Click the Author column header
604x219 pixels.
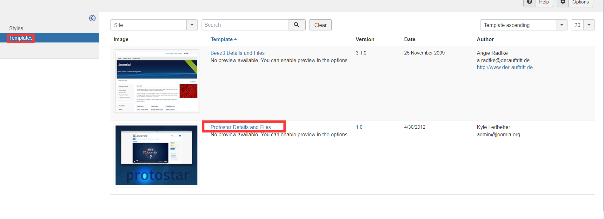pos(485,39)
